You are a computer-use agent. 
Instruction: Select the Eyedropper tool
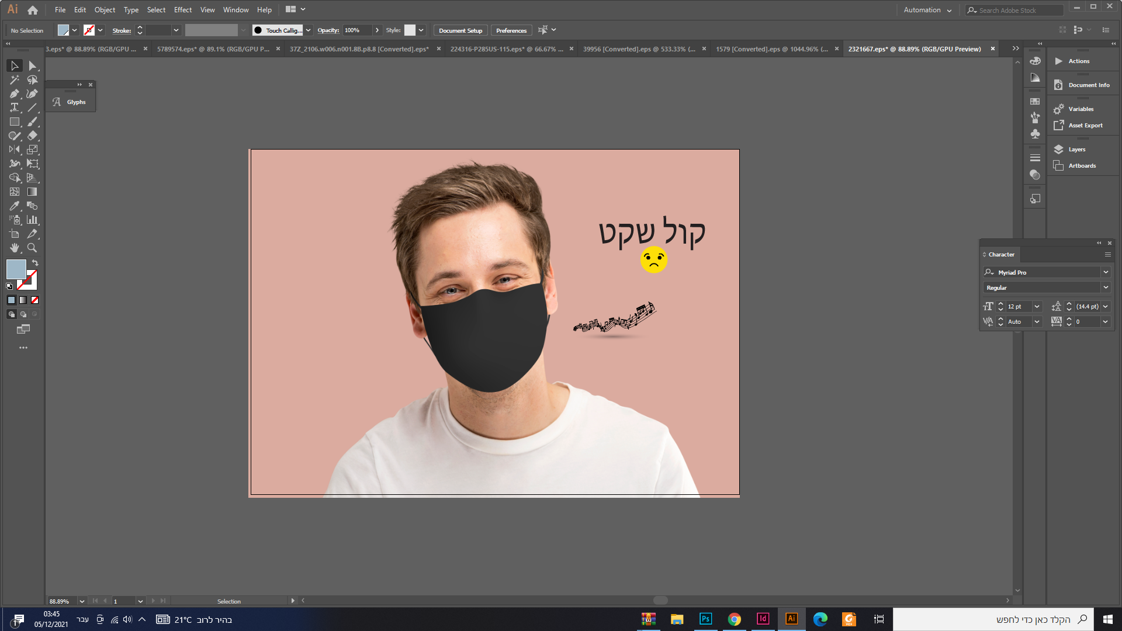coord(15,206)
